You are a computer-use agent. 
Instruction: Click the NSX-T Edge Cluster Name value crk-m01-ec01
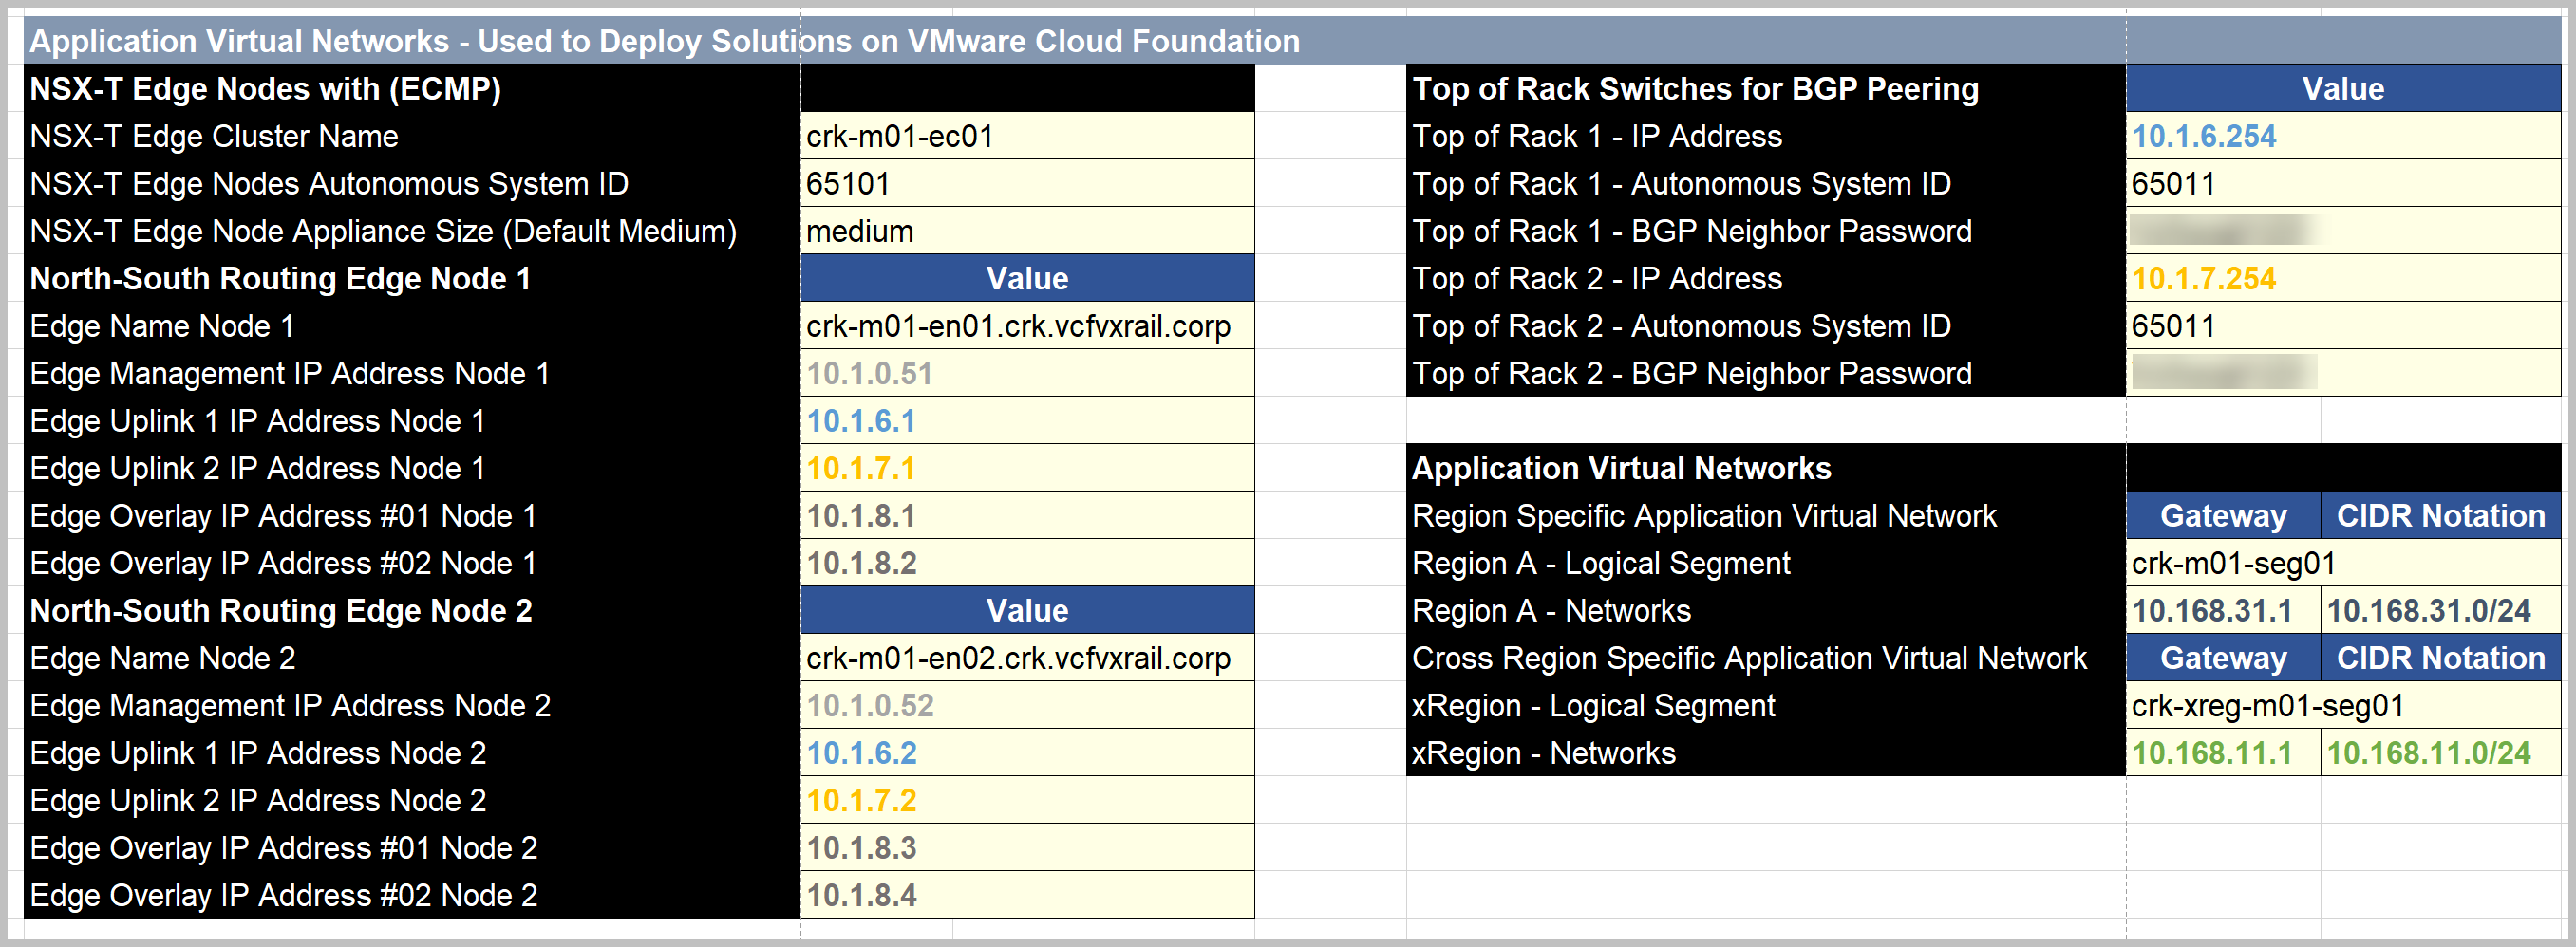click(x=1026, y=136)
